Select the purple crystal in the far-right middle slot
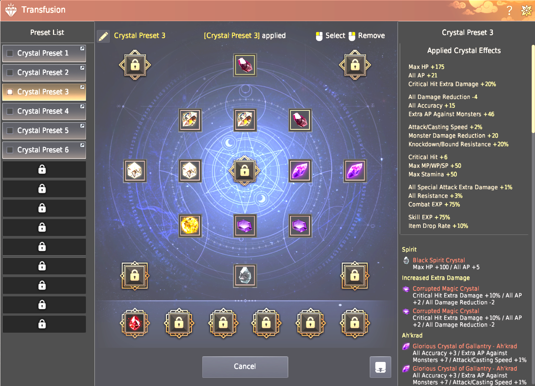The width and height of the screenshot is (535, 386). (x=355, y=171)
